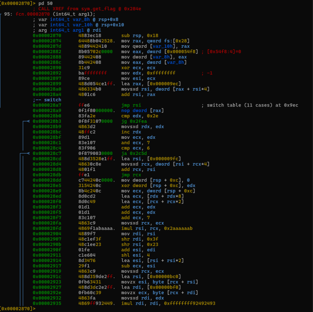313x312 pixels.
Task: Click the "jmp rcx" instruction
Action: coord(131,175)
